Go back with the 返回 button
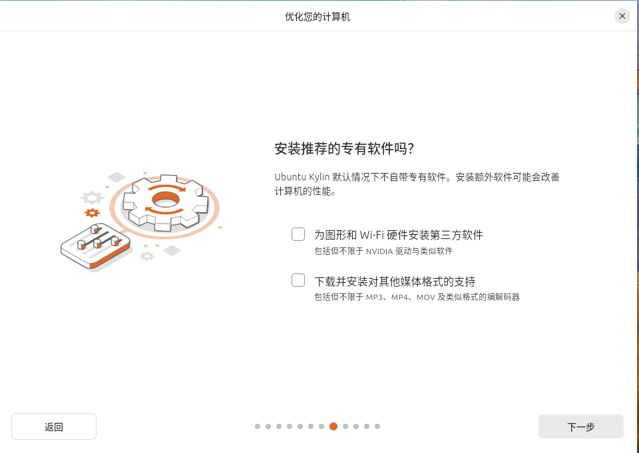This screenshot has height=453, width=639. (54, 426)
